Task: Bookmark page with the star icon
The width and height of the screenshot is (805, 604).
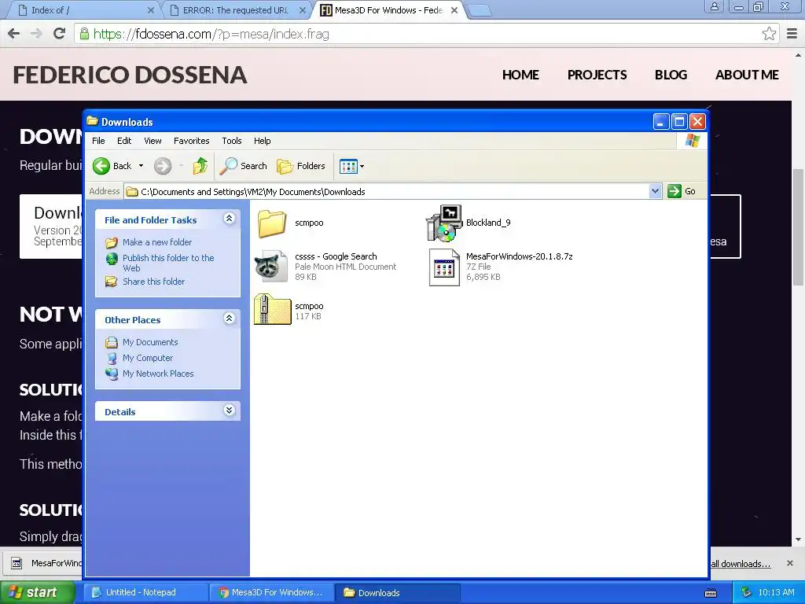Action: [x=769, y=34]
